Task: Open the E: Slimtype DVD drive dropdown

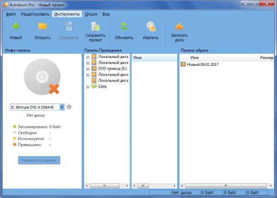Action: click(62, 107)
